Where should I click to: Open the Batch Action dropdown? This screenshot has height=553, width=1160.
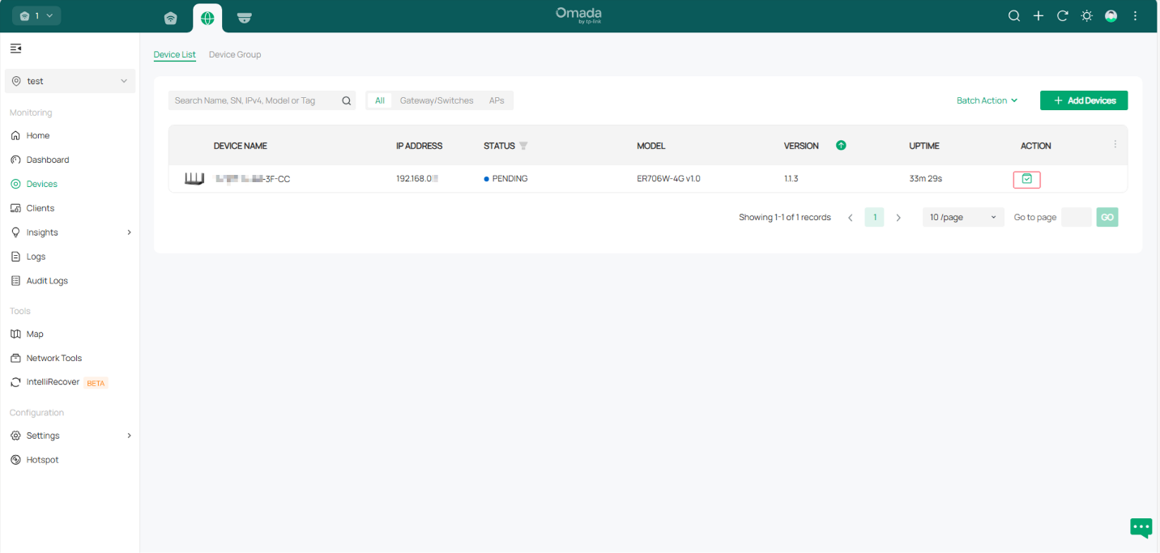[987, 100]
